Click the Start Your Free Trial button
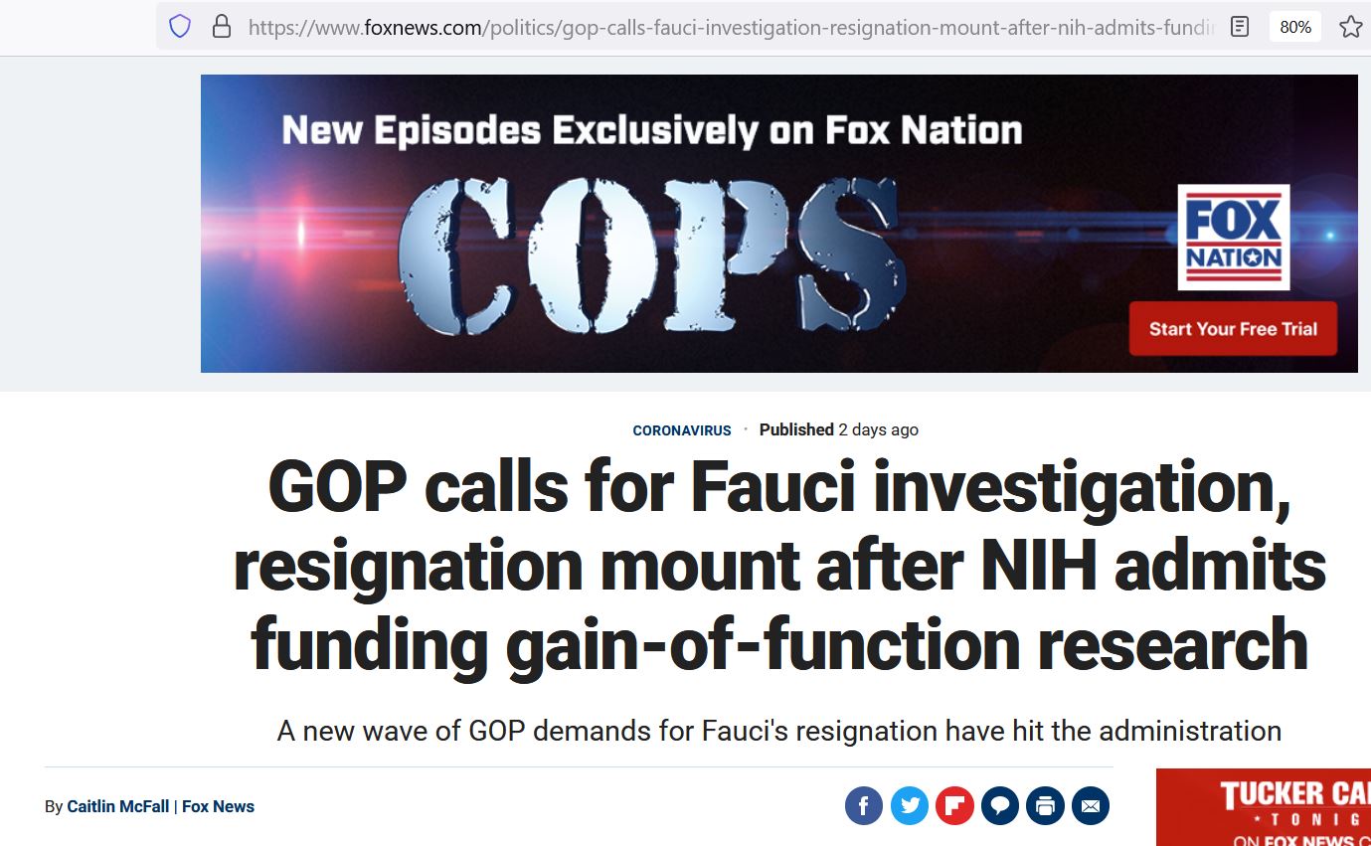This screenshot has width=1371, height=846. tap(1233, 329)
